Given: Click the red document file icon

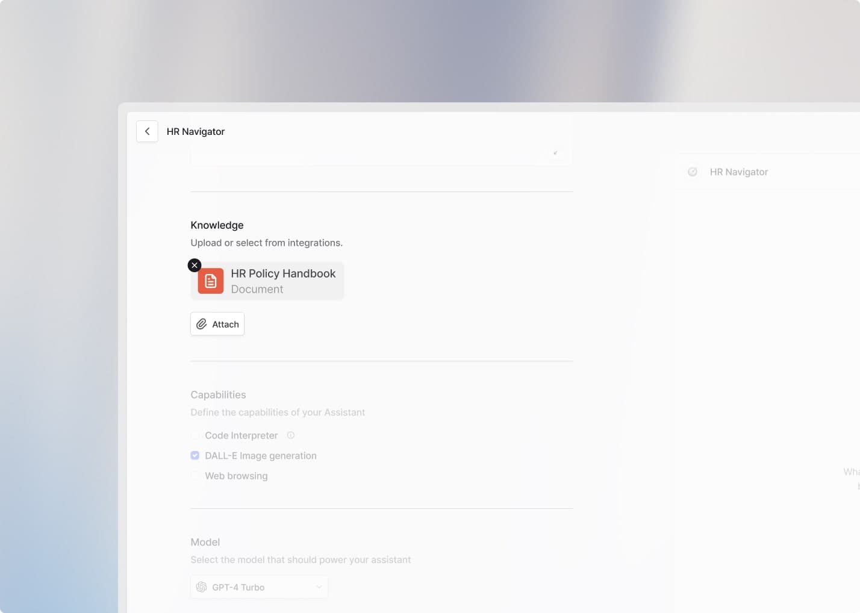Looking at the screenshot, I should [x=211, y=281].
